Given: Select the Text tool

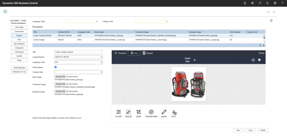Looking at the screenshot, I should [x=174, y=113].
